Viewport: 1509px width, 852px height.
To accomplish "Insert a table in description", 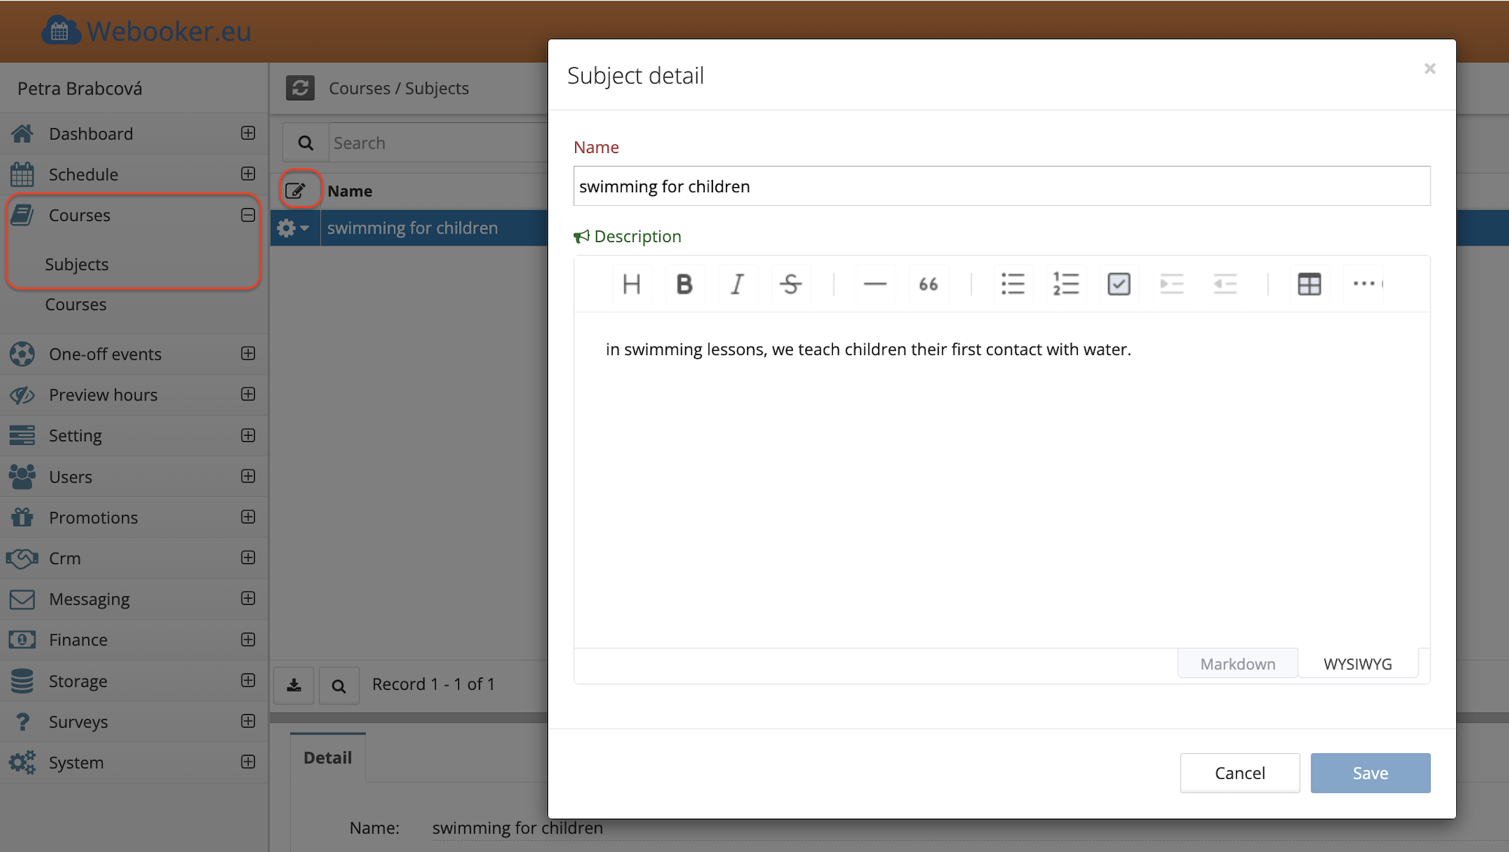I will pyautogui.click(x=1309, y=284).
